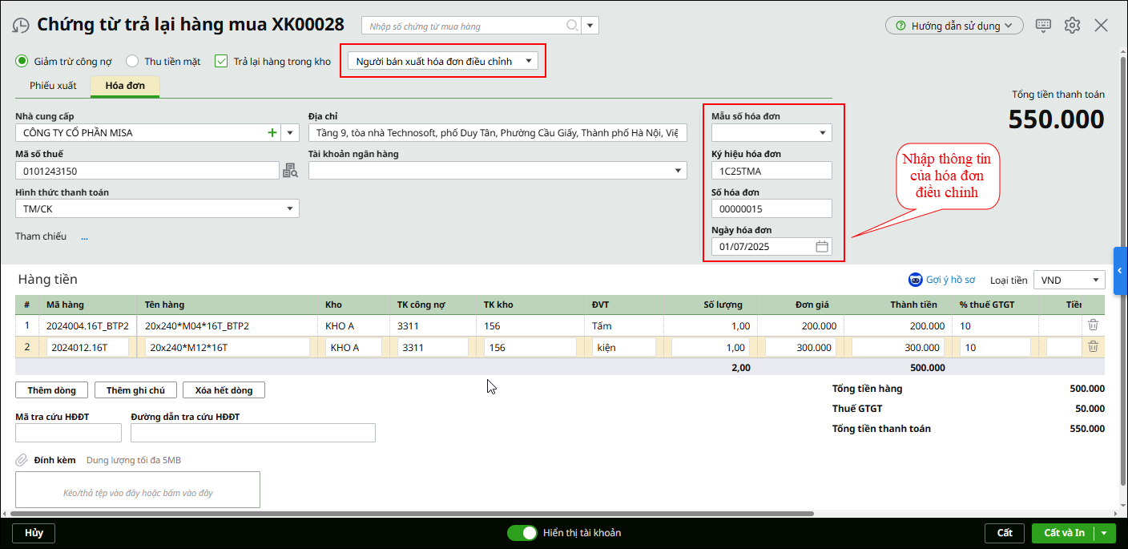This screenshot has width=1128, height=549.
Task: Toggle "Hiển thị tài khoản" switch
Action: click(x=522, y=533)
